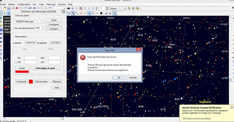This screenshot has height=122, width=234.
Task: Click the Deconnecter button
Action: coord(42,82)
